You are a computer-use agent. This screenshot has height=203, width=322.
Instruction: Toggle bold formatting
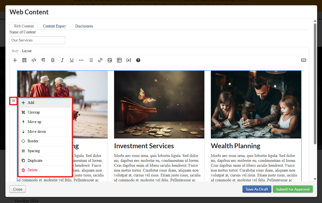[x=53, y=60]
